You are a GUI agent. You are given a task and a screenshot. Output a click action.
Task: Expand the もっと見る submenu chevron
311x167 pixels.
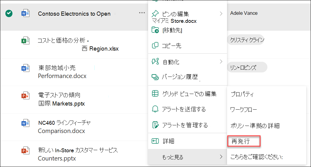(x=221, y=157)
